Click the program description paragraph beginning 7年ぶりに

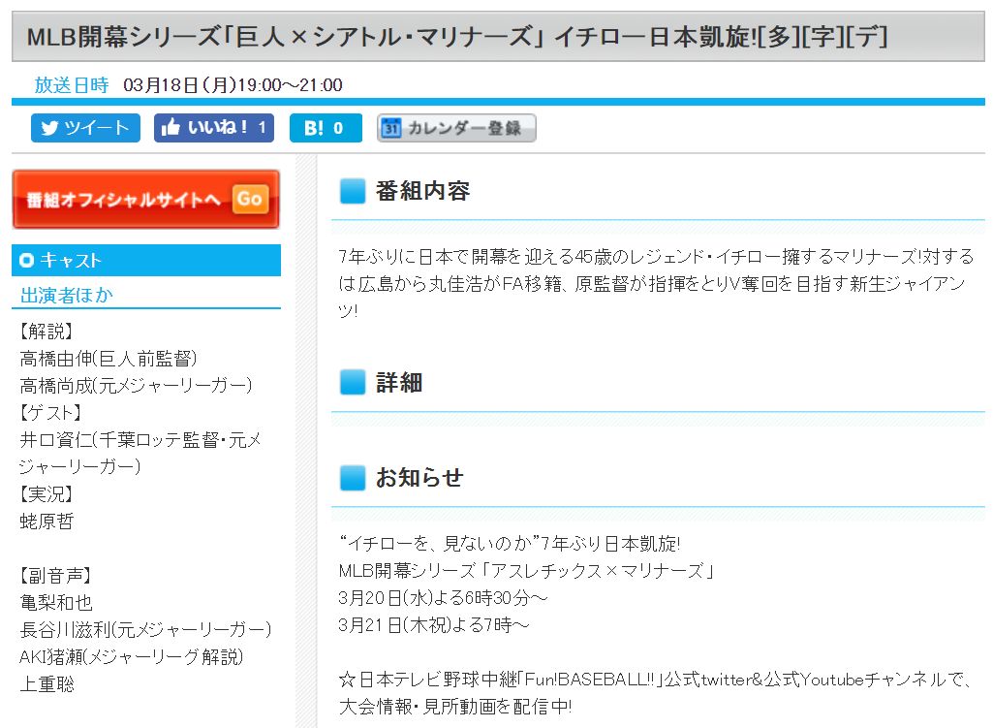tap(656, 283)
